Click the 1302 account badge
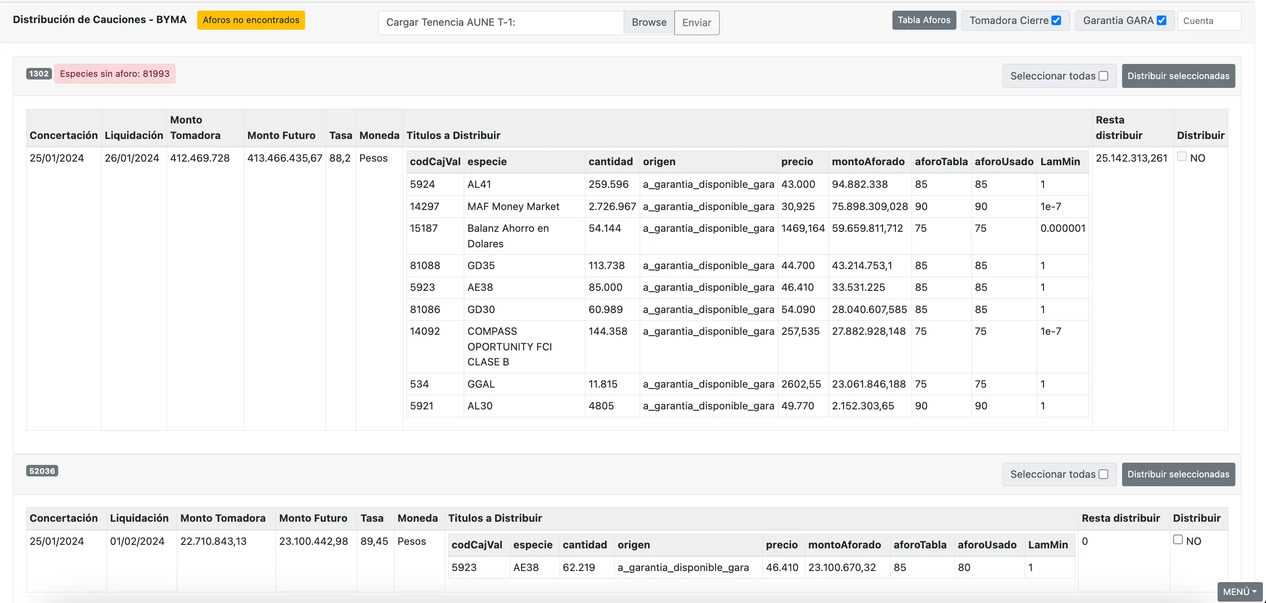This screenshot has height=603, width=1266. [39, 74]
